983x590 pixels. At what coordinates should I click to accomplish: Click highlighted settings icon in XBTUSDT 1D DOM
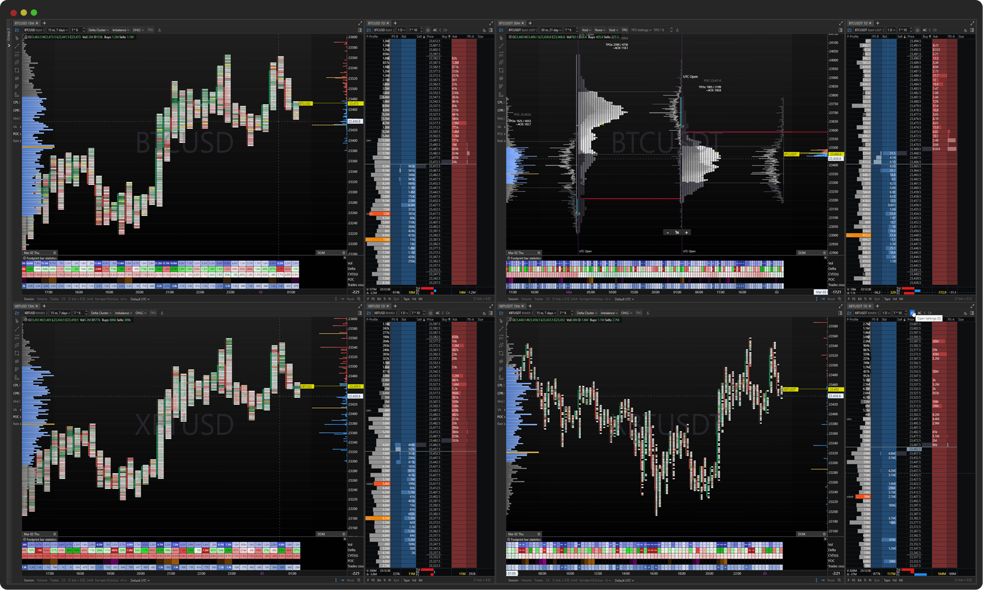click(912, 313)
